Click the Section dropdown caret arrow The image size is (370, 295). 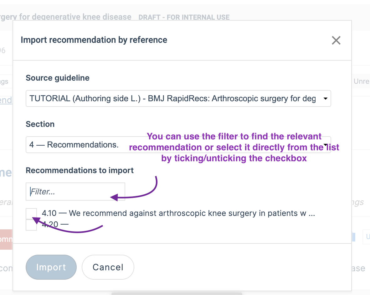pos(326,145)
